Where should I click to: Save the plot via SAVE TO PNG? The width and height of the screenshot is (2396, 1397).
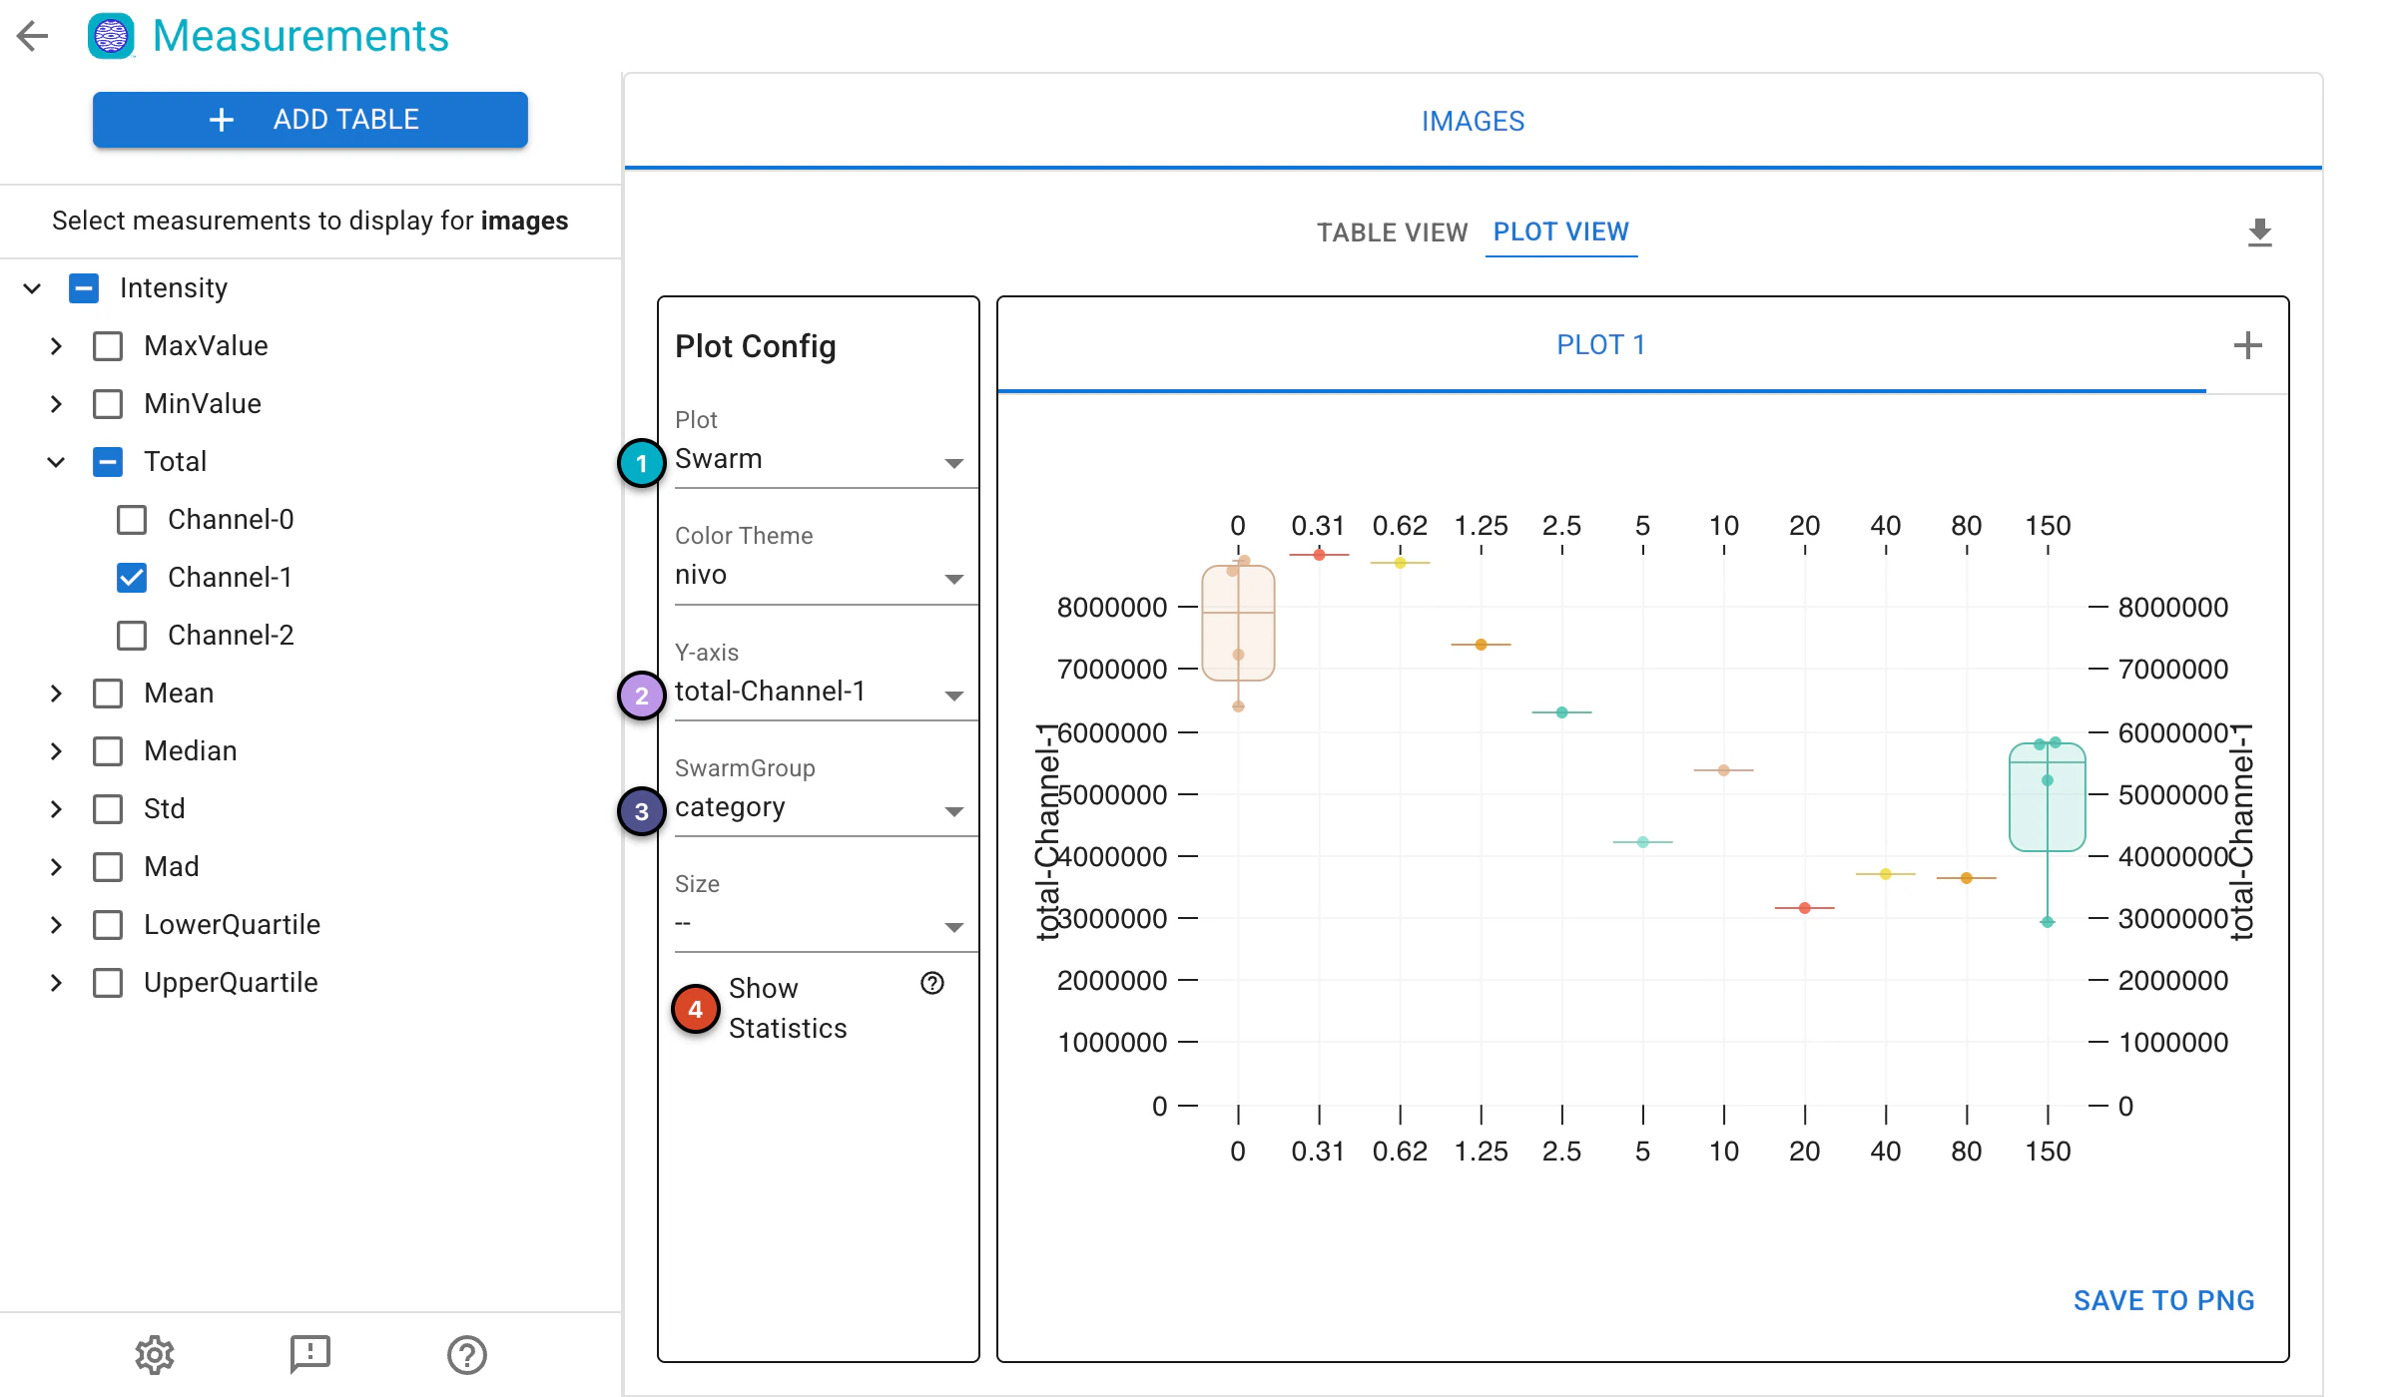(x=2163, y=1300)
